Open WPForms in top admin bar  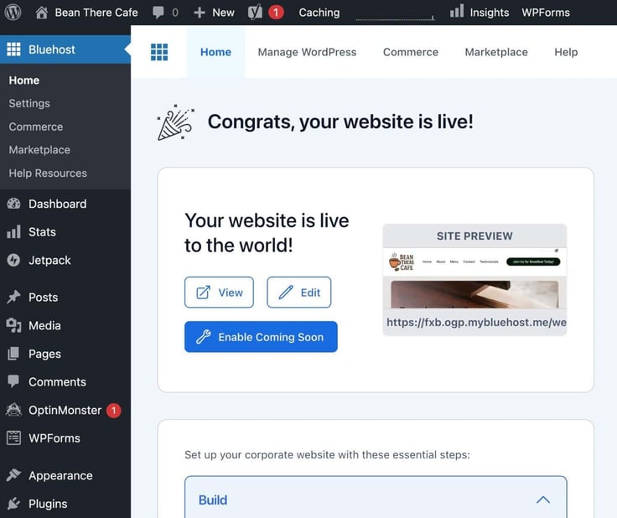coord(546,13)
